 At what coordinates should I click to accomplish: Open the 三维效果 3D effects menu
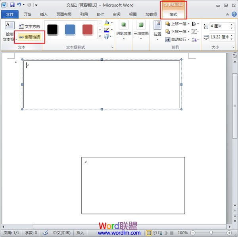tap(141, 31)
